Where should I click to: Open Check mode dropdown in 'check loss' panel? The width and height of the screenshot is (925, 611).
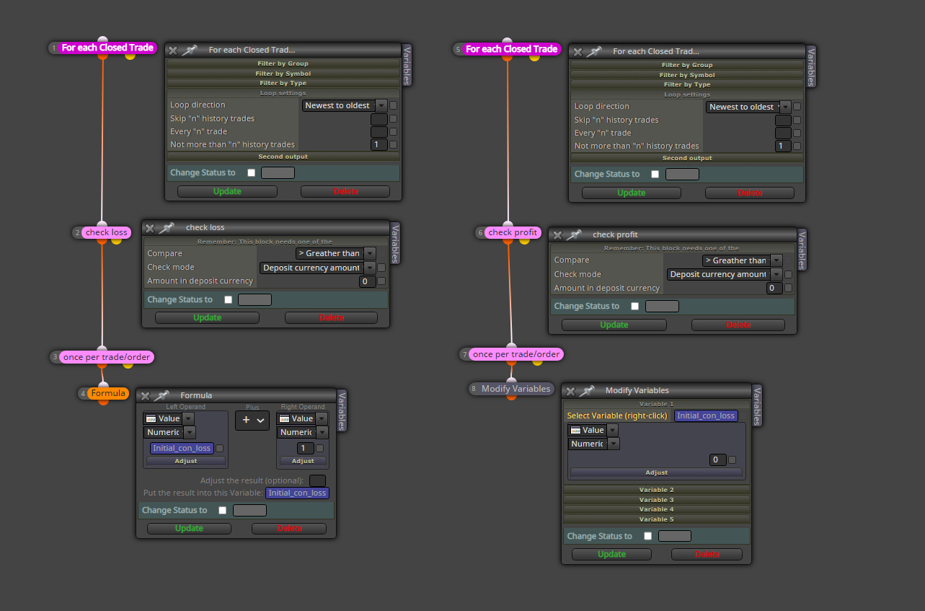pyautogui.click(x=317, y=268)
